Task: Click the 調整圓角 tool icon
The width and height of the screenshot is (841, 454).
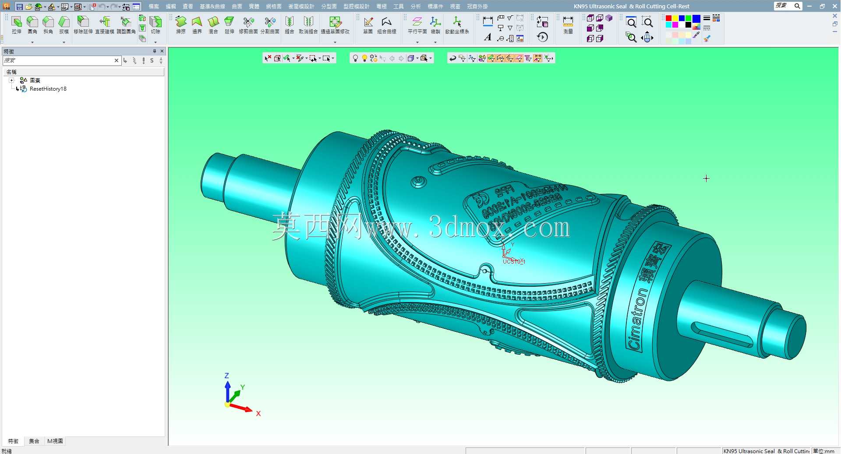Action: [126, 21]
